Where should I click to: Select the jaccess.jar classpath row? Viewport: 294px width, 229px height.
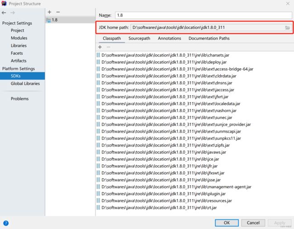click(194, 90)
